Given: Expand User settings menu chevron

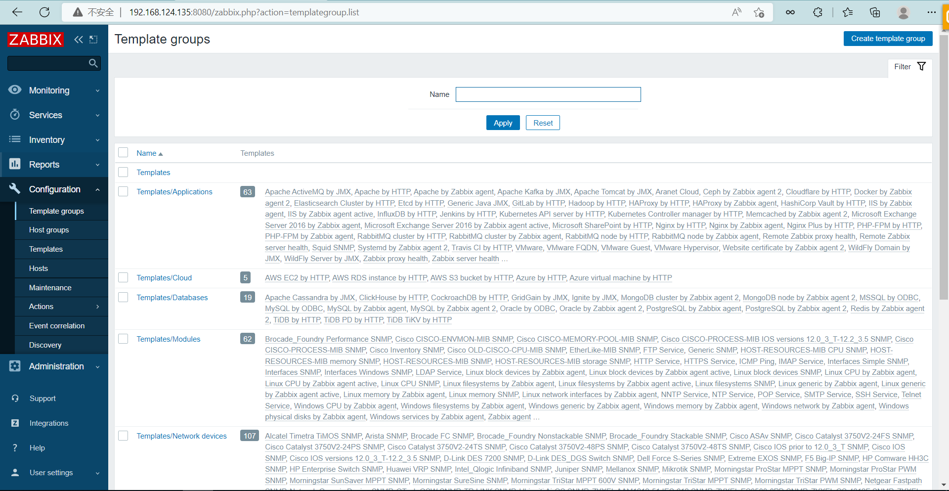Looking at the screenshot, I should pos(97,473).
